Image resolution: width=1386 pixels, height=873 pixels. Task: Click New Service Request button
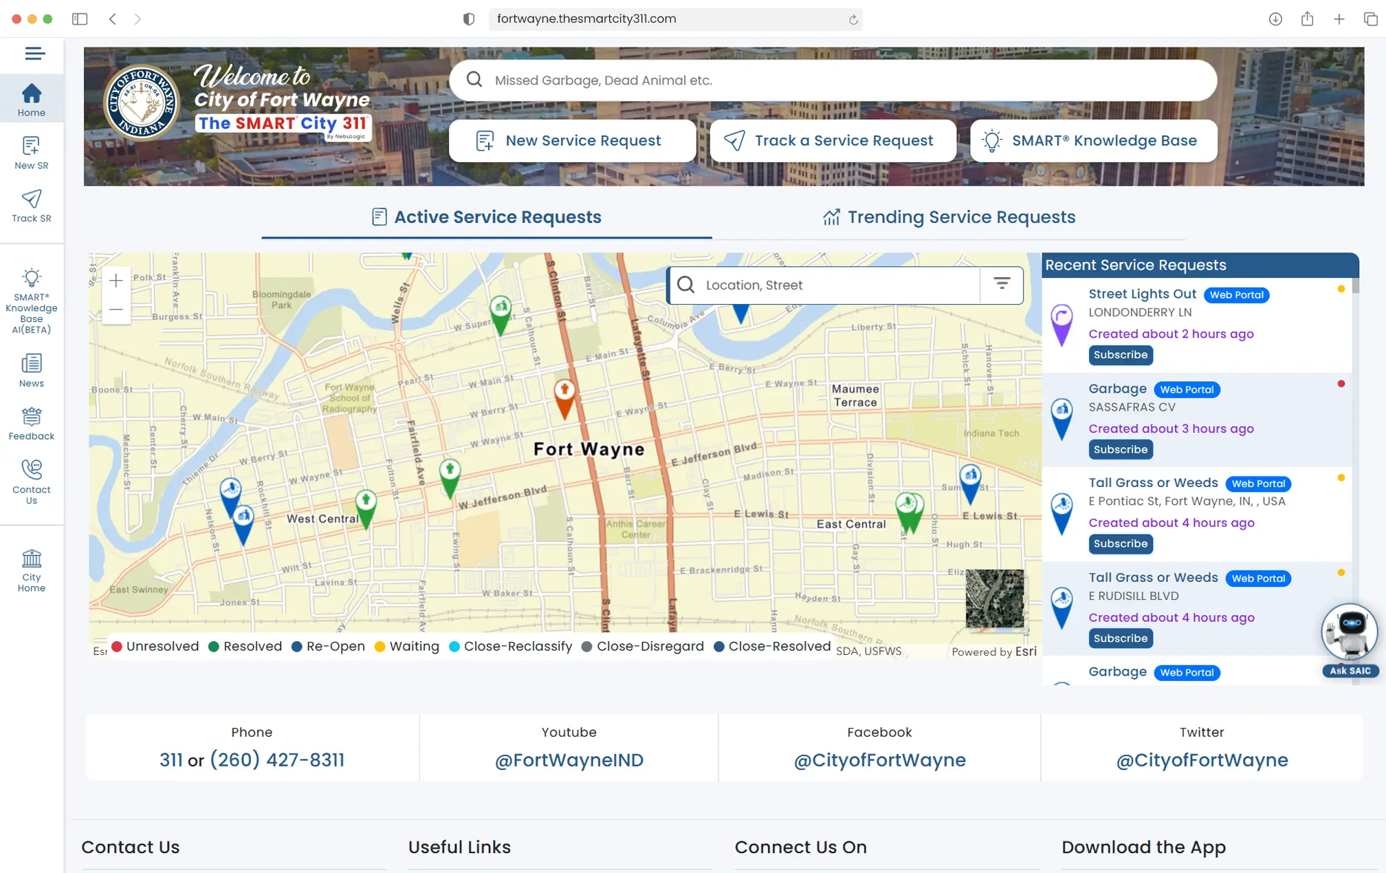point(572,140)
